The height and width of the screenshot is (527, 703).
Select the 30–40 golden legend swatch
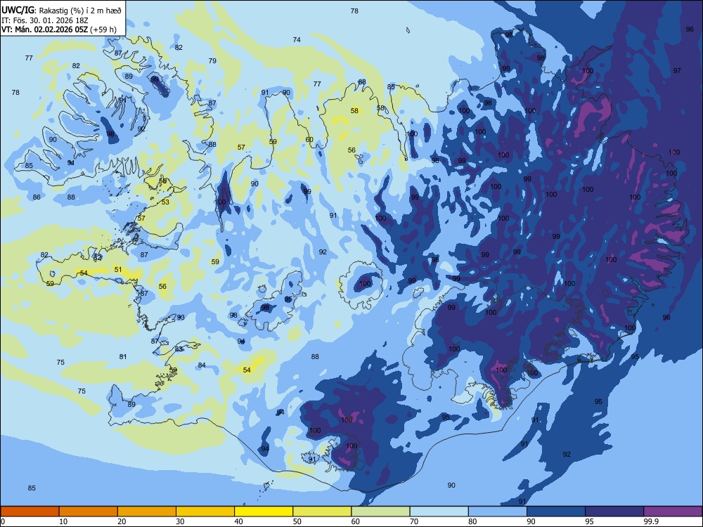[205, 512]
